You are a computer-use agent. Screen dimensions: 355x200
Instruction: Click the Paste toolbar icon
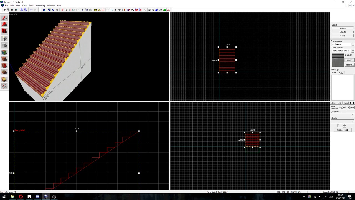(x=90, y=10)
